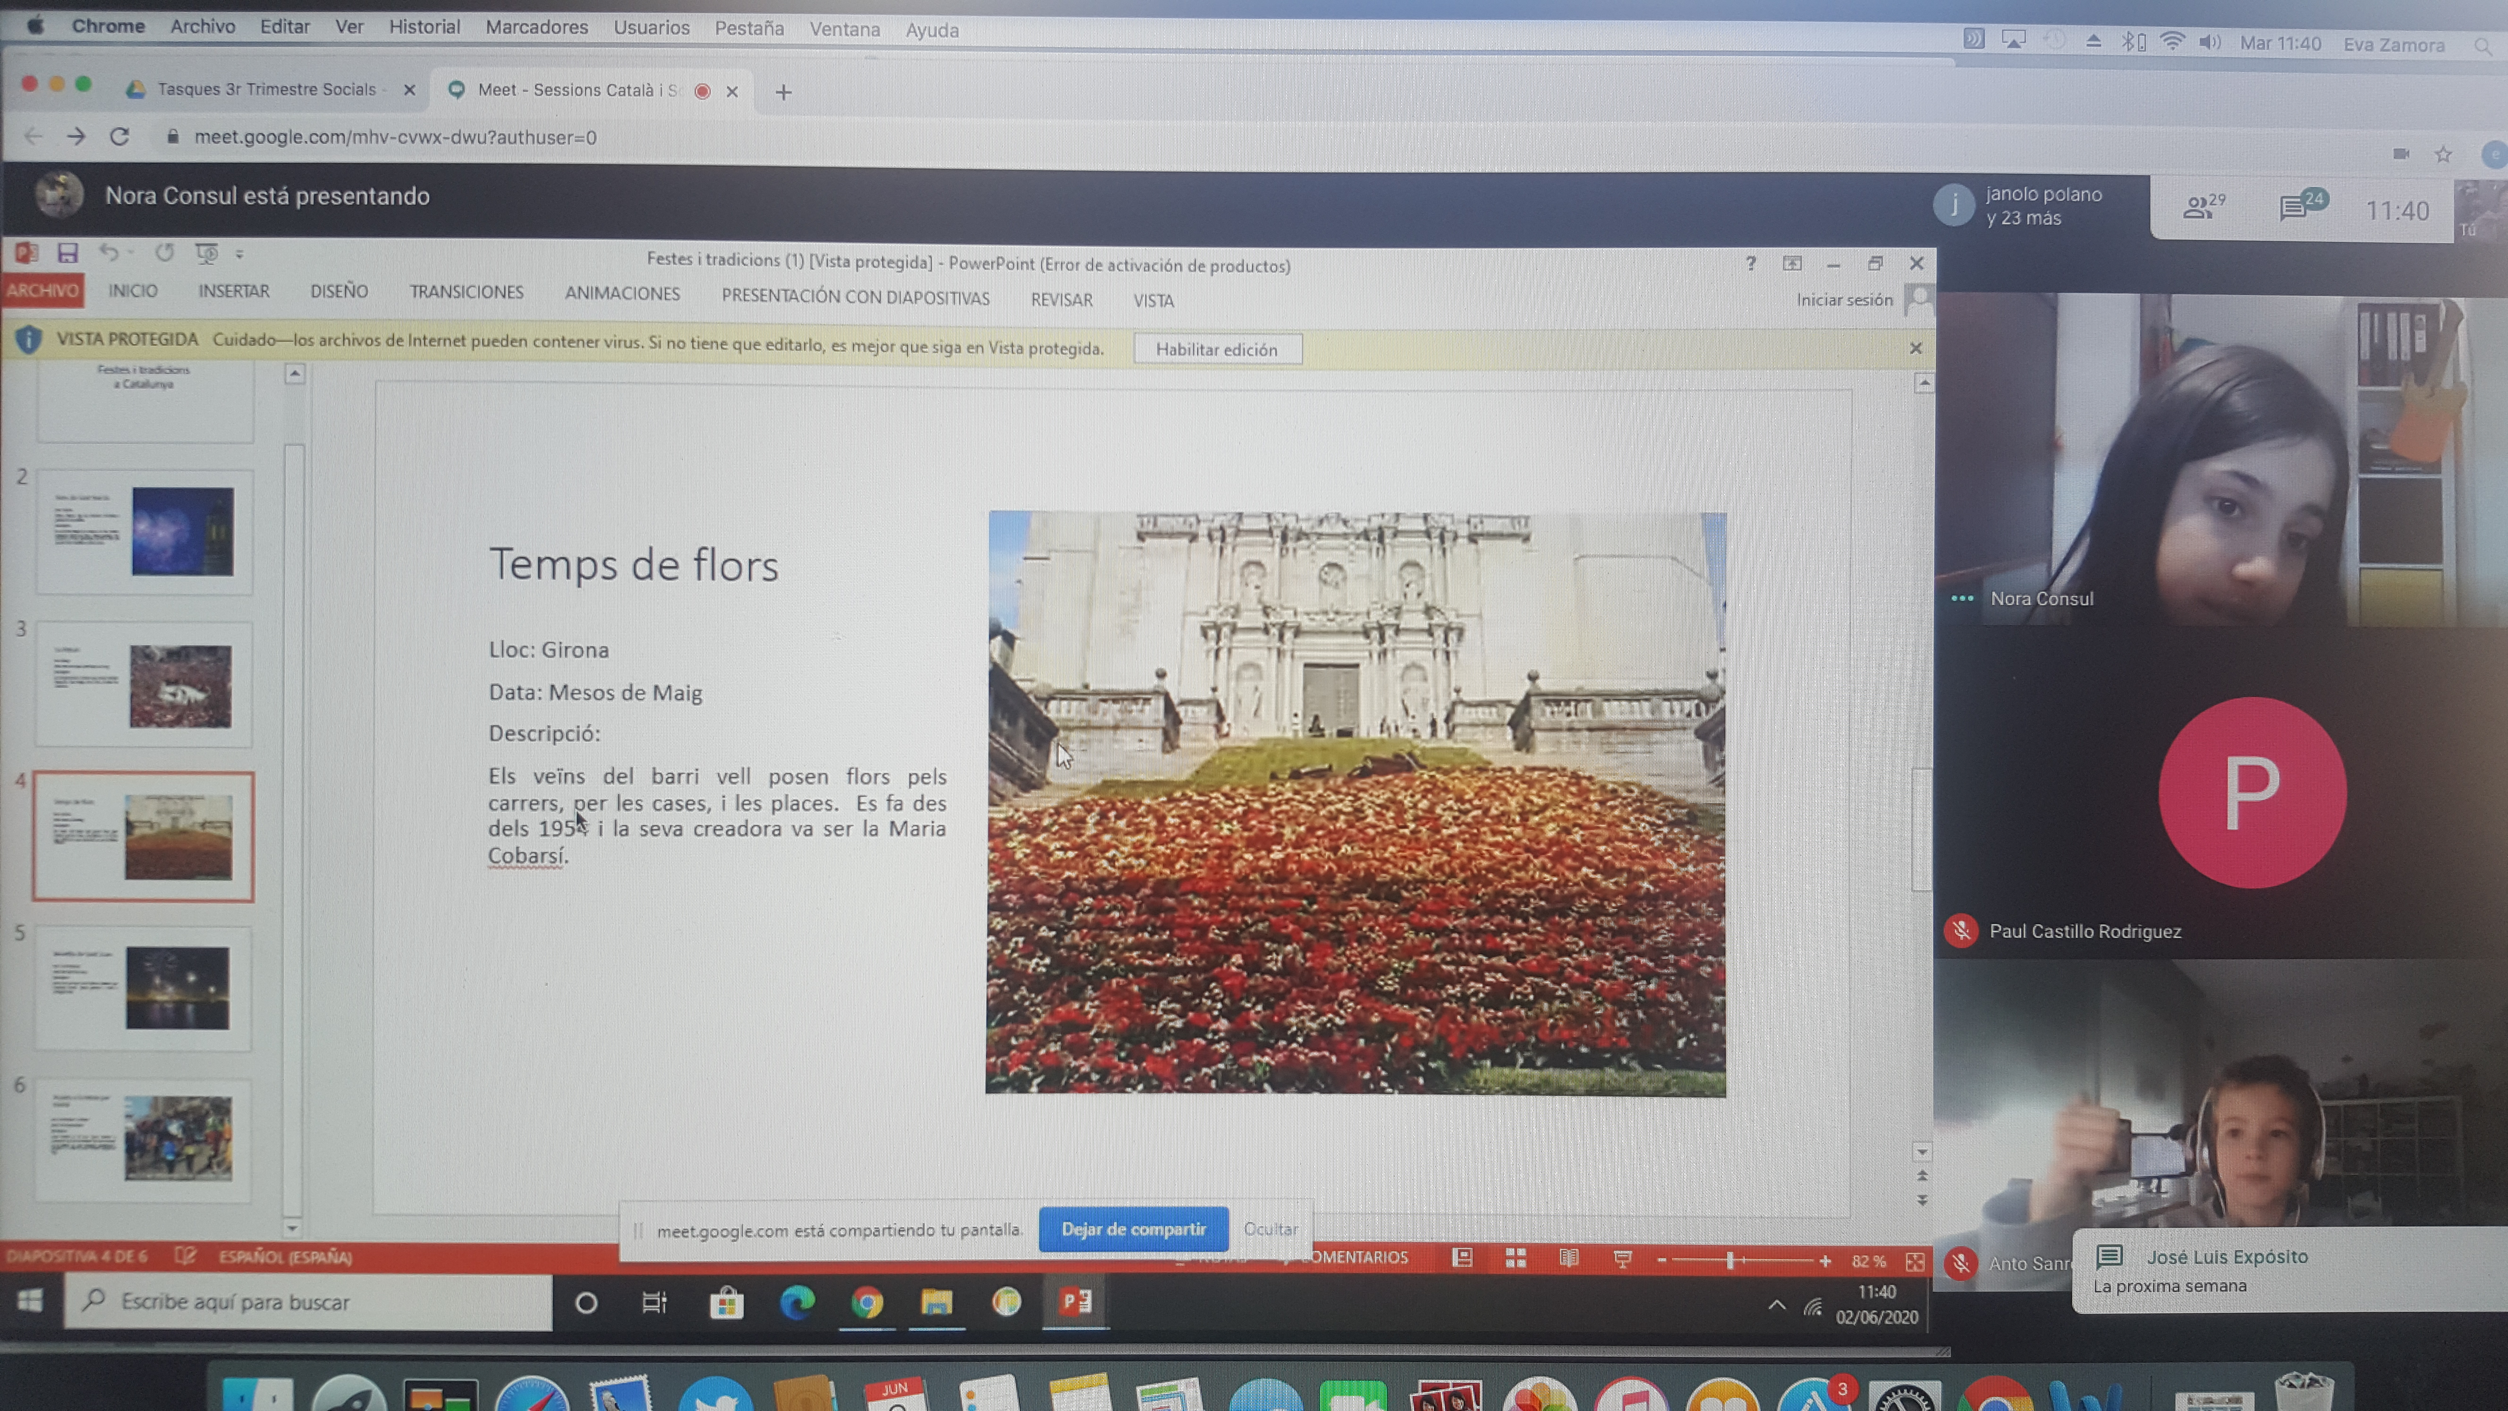Show hidden icons chevron in Windows tray
Image resolution: width=2508 pixels, height=1411 pixels.
click(x=1777, y=1306)
